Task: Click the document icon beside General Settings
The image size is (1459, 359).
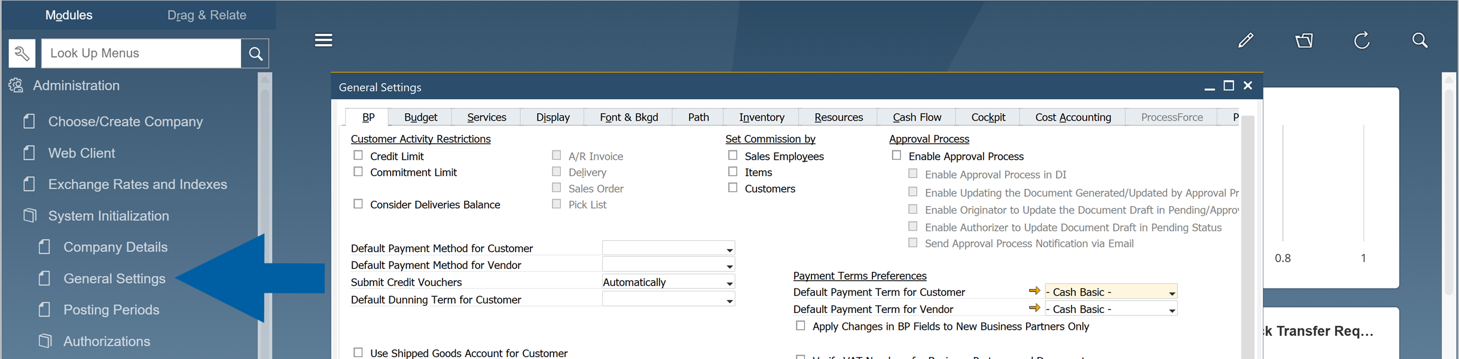Action: 44,278
